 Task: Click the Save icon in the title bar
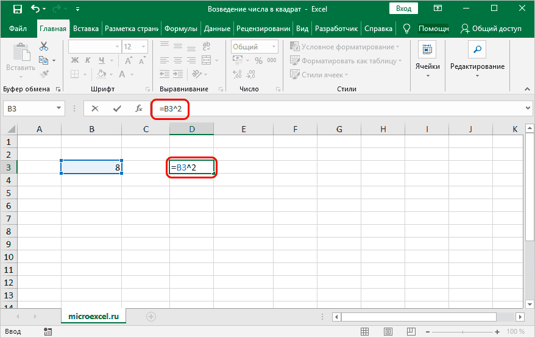[17, 9]
